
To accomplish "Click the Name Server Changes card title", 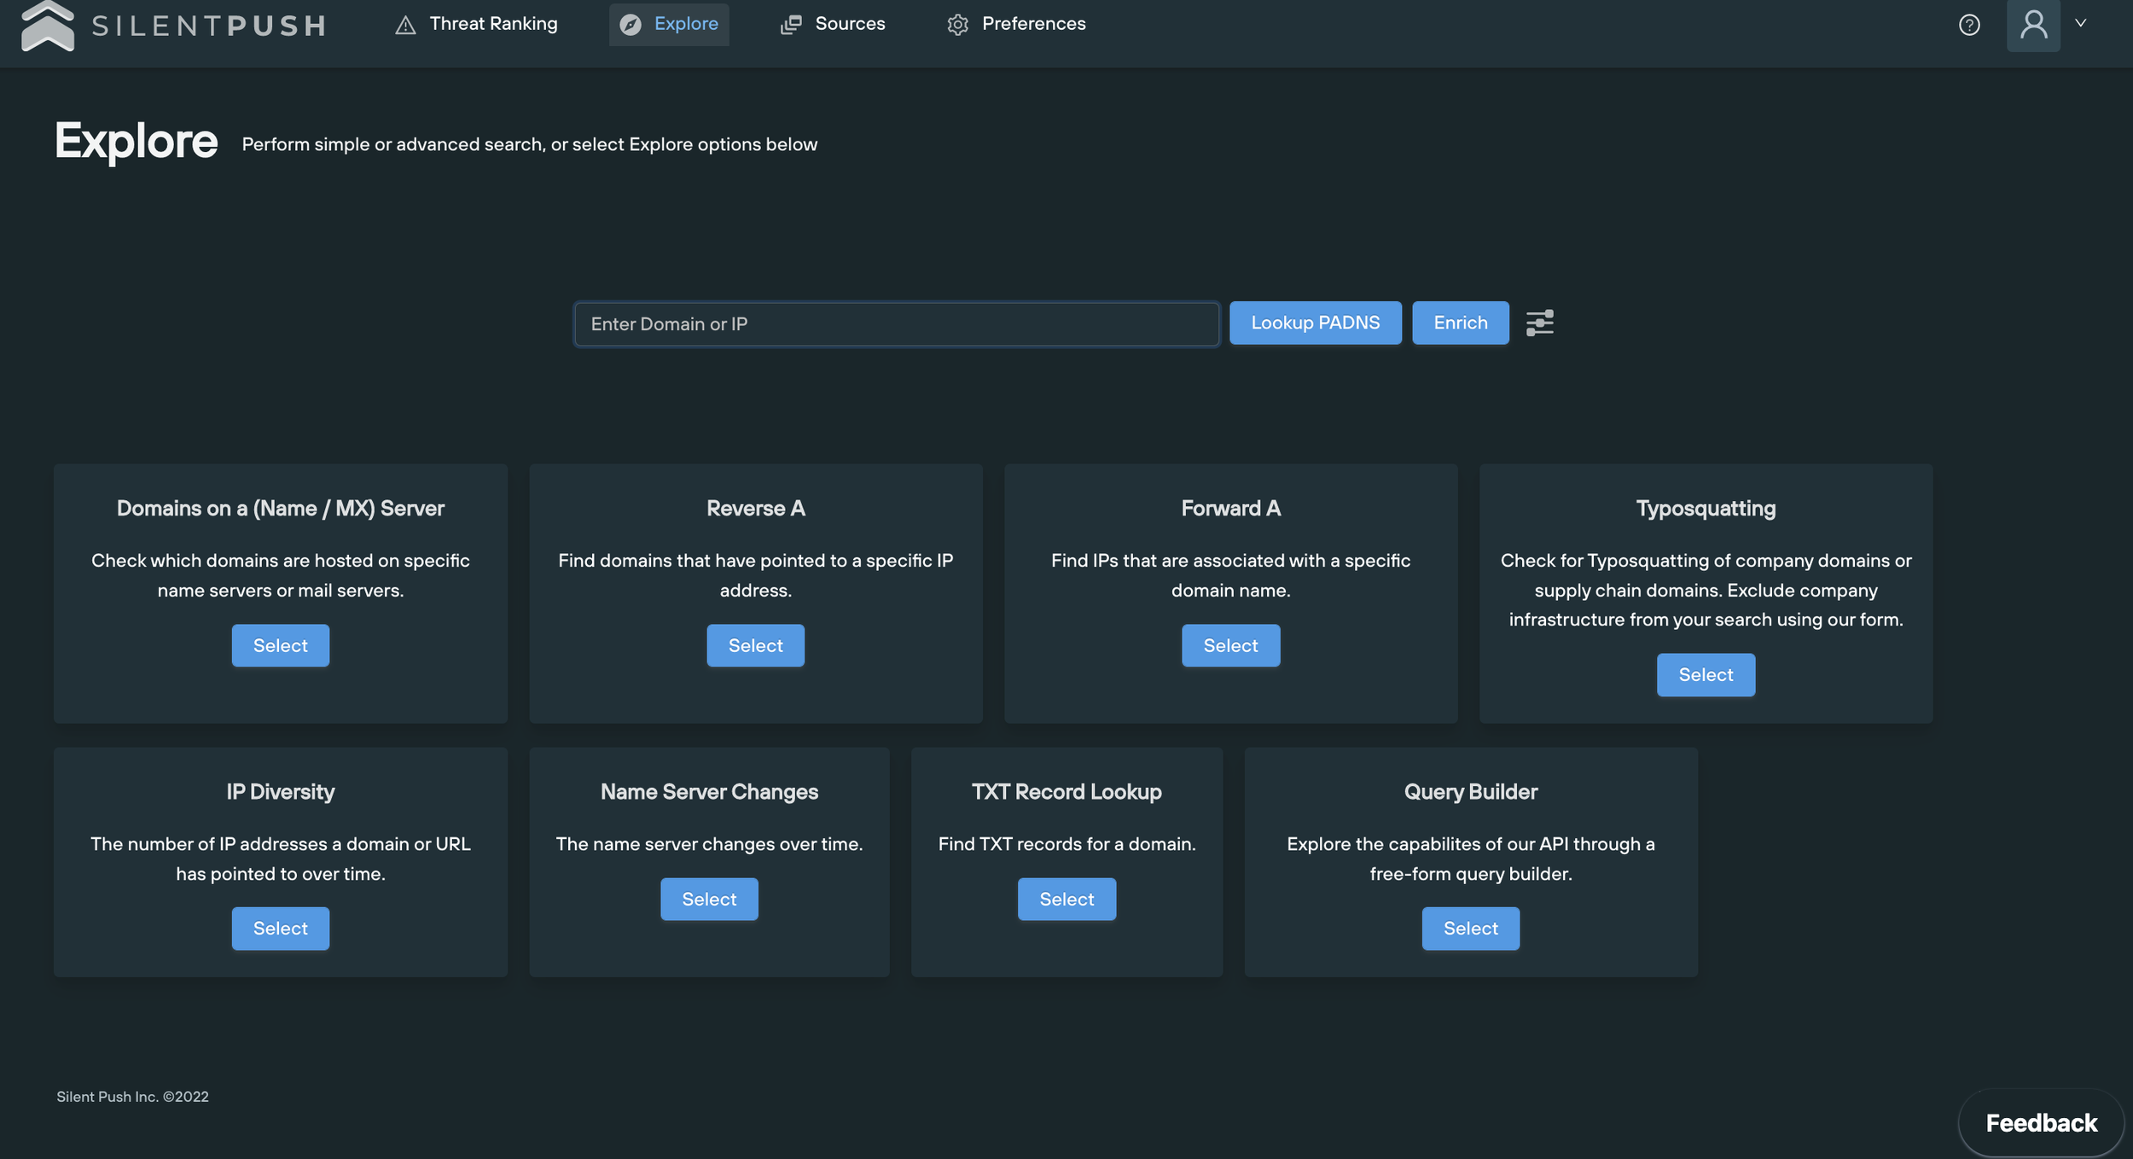I will click(x=709, y=791).
